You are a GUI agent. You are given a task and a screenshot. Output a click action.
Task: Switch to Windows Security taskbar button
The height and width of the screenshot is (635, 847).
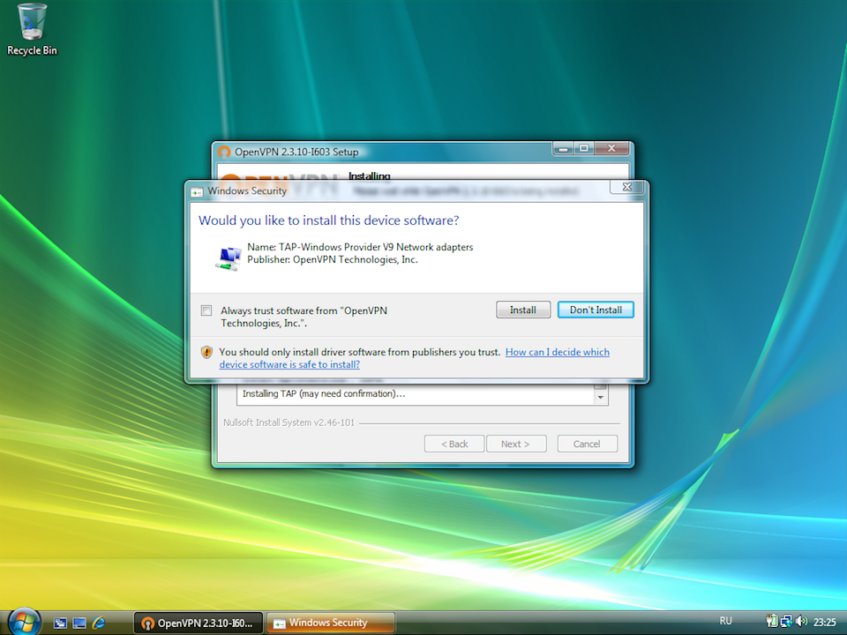[x=331, y=624]
